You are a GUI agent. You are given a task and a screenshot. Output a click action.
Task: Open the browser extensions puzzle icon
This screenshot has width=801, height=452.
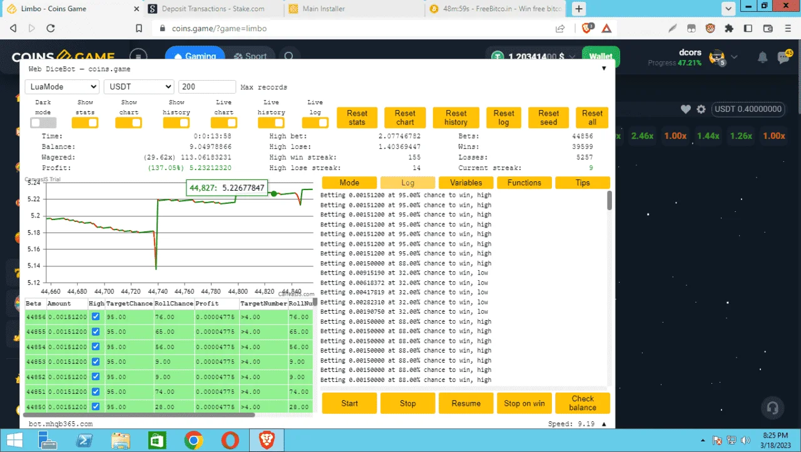[x=728, y=28]
